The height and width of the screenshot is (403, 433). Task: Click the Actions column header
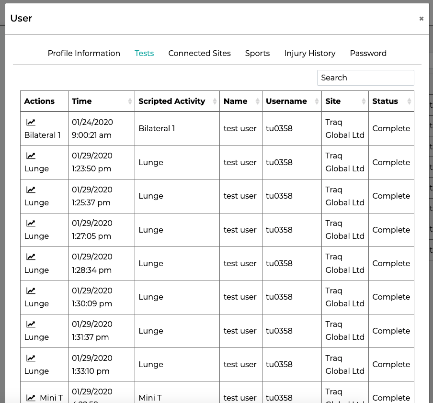[44, 101]
